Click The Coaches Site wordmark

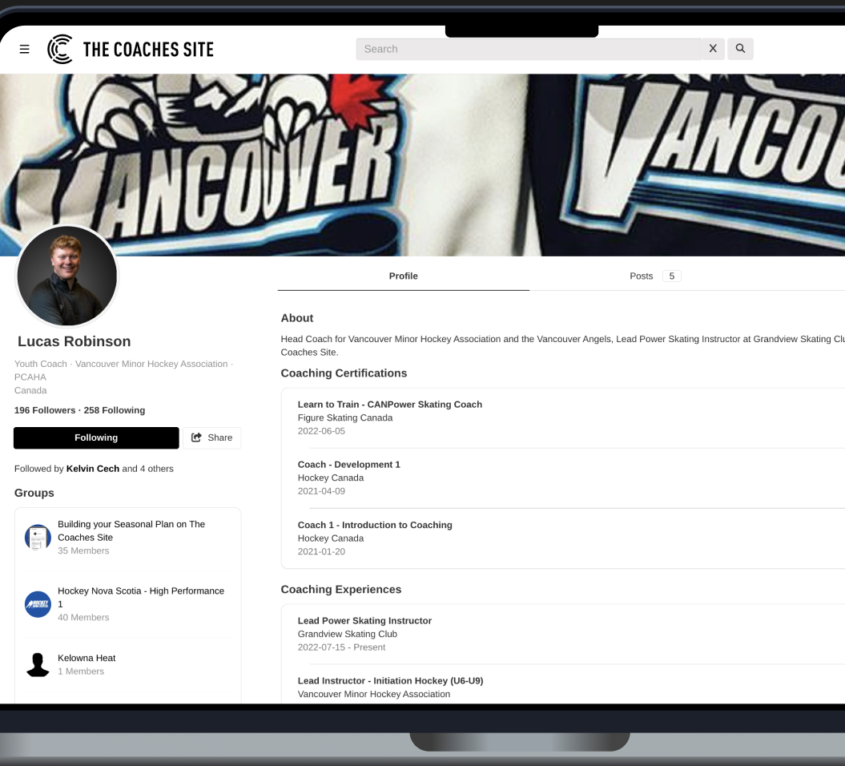click(x=148, y=50)
